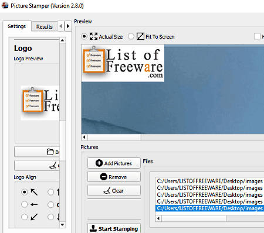
Task: Click the right tab scroll arrow
Action: pos(68,26)
